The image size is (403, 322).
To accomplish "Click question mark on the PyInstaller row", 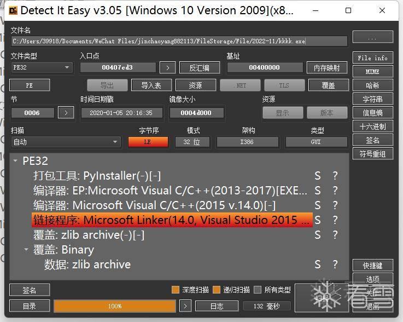I will [335, 176].
